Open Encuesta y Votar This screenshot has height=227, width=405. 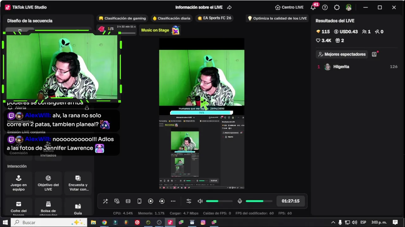(x=78, y=183)
